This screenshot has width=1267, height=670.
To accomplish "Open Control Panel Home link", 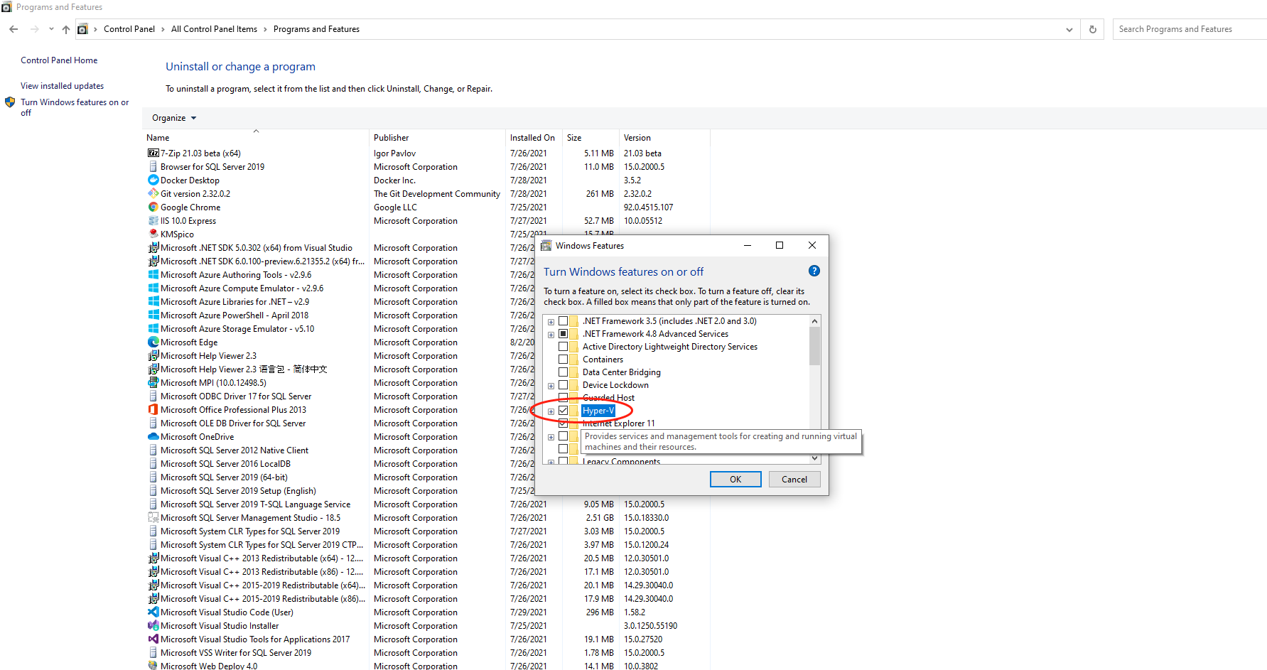I will [x=59, y=60].
